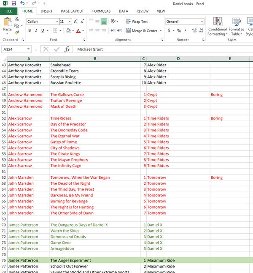
Task: Open the FILE tab
Action: 8,11
